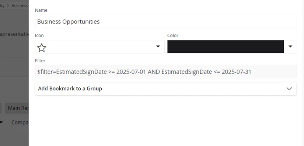Viewport: 304px width, 146px height.
Task: Click the Compa column header
Action: coord(20,122)
